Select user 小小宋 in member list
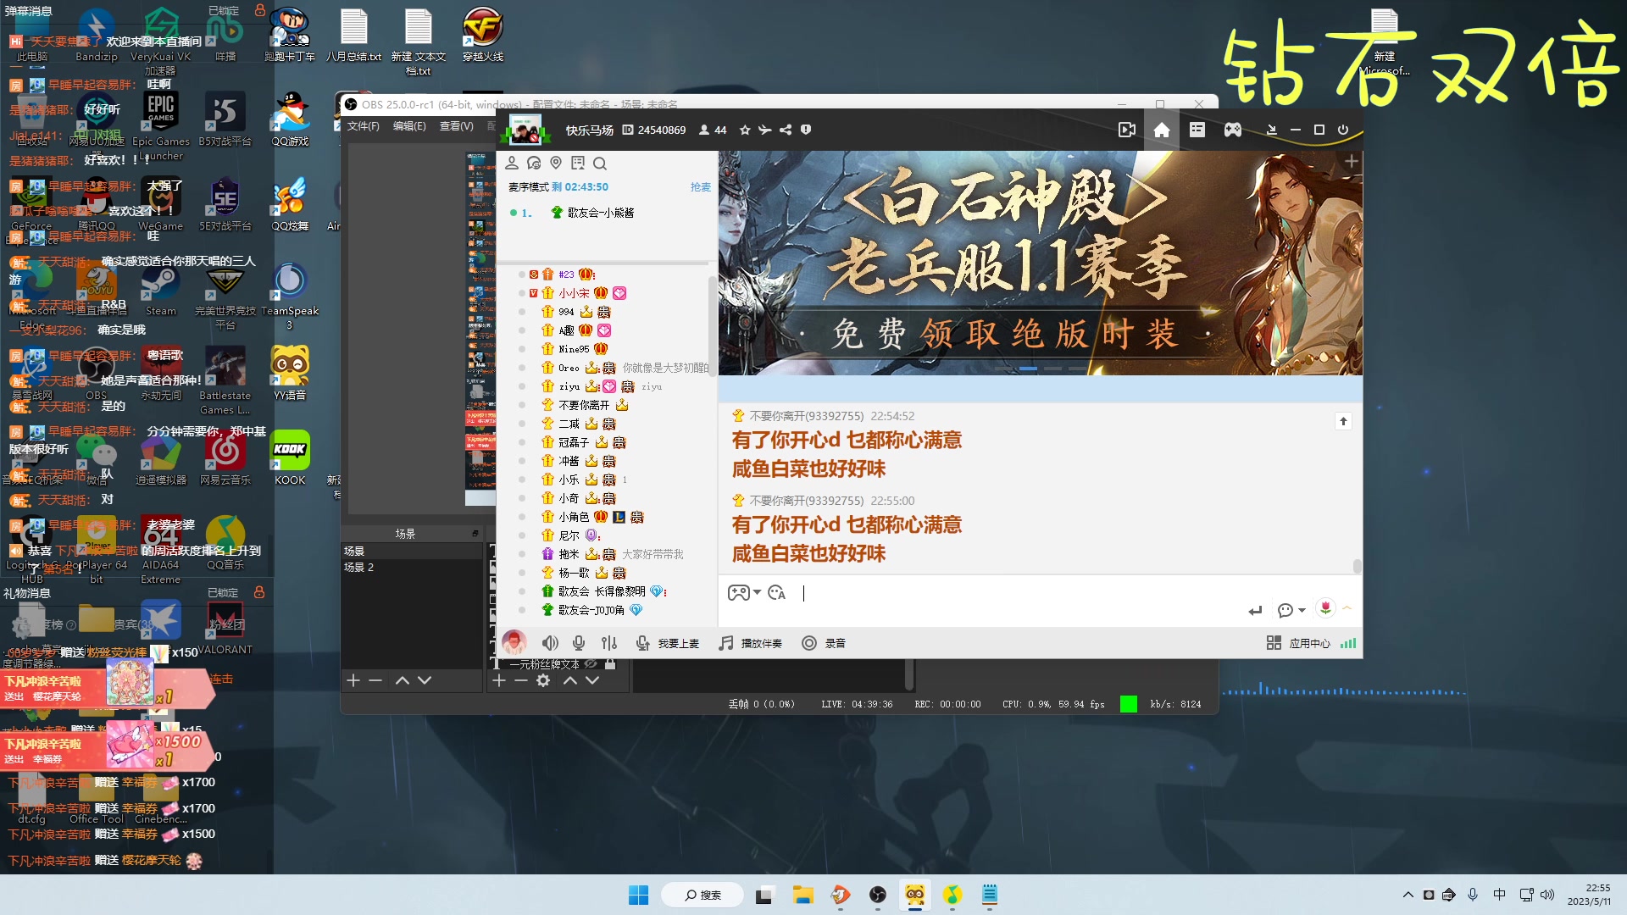Viewport: 1627px width, 915px height. click(574, 293)
